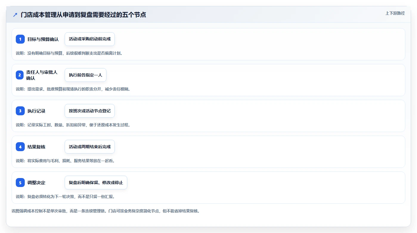The width and height of the screenshot is (417, 233).
Task: Select the 目标与预算确认 step title
Action: pos(43,39)
